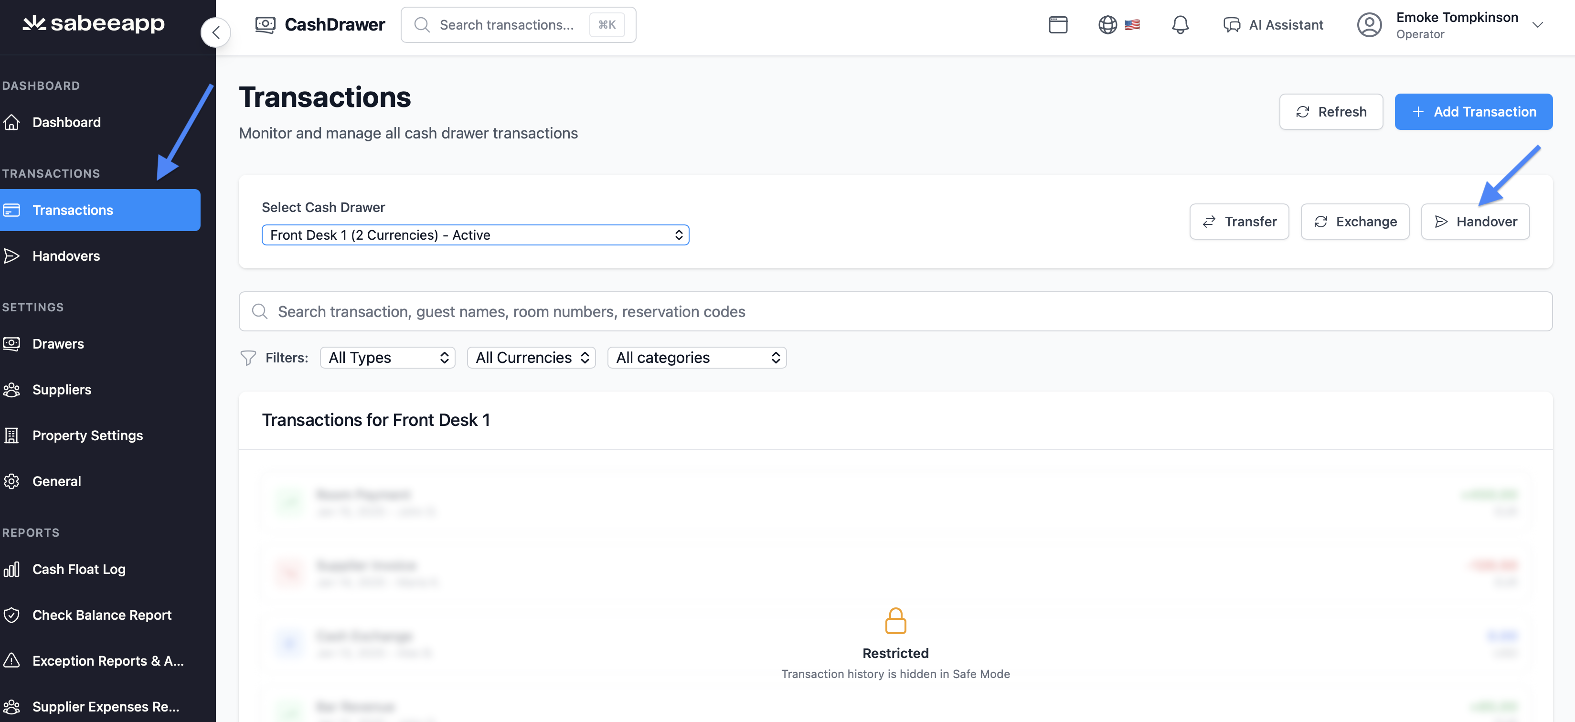Click the CashDrawer logo icon
Viewport: 1575px width, 722px height.
[266, 25]
